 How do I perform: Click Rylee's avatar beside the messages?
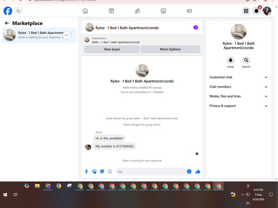pos(88,147)
